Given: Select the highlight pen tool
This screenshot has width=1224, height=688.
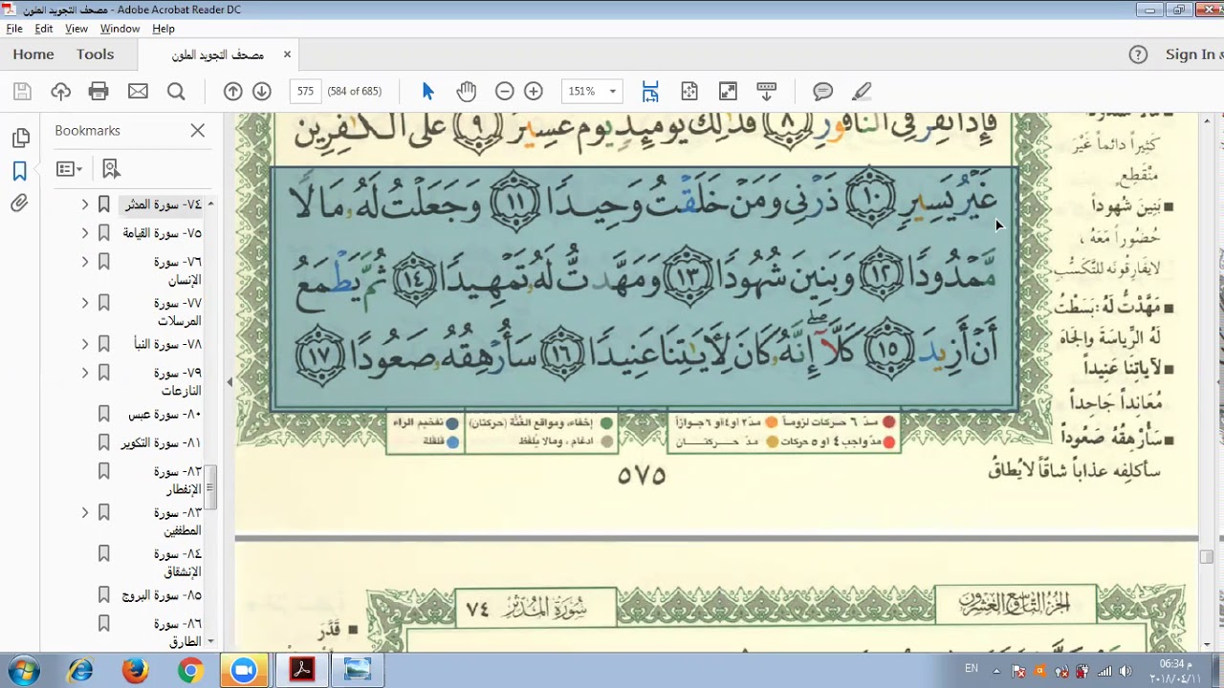Looking at the screenshot, I should 861,92.
